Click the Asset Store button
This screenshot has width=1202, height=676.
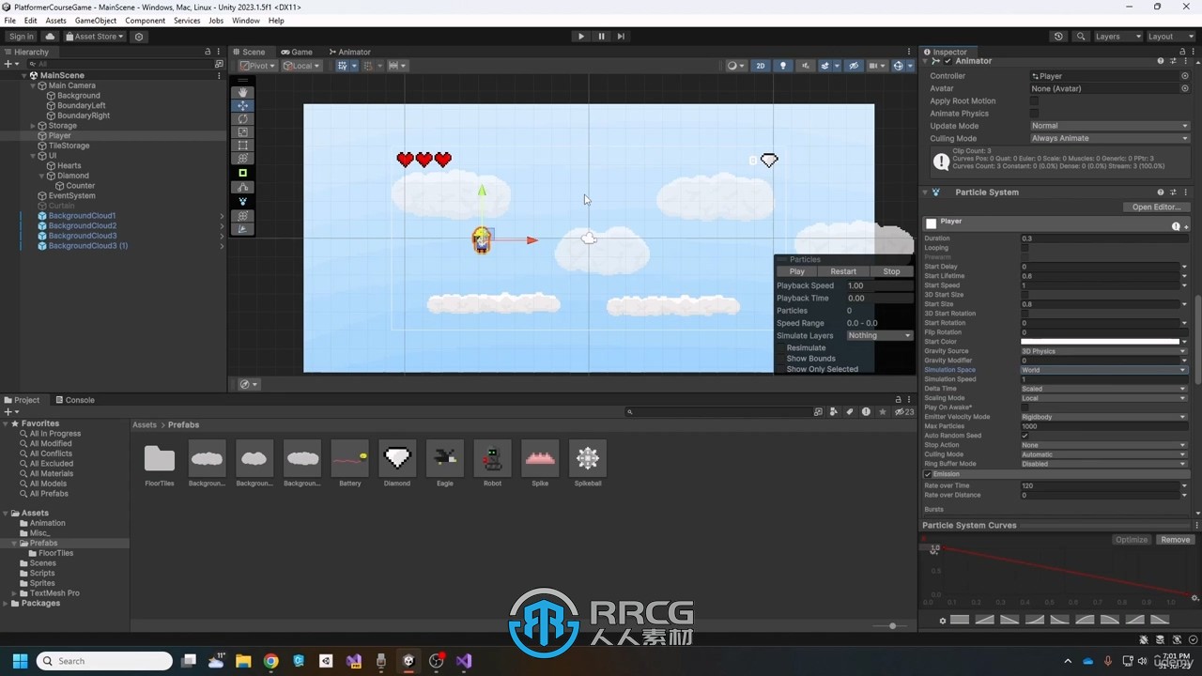95,37
